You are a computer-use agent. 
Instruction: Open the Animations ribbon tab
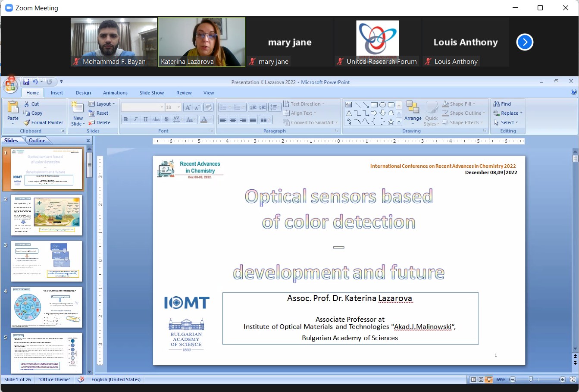tap(115, 93)
